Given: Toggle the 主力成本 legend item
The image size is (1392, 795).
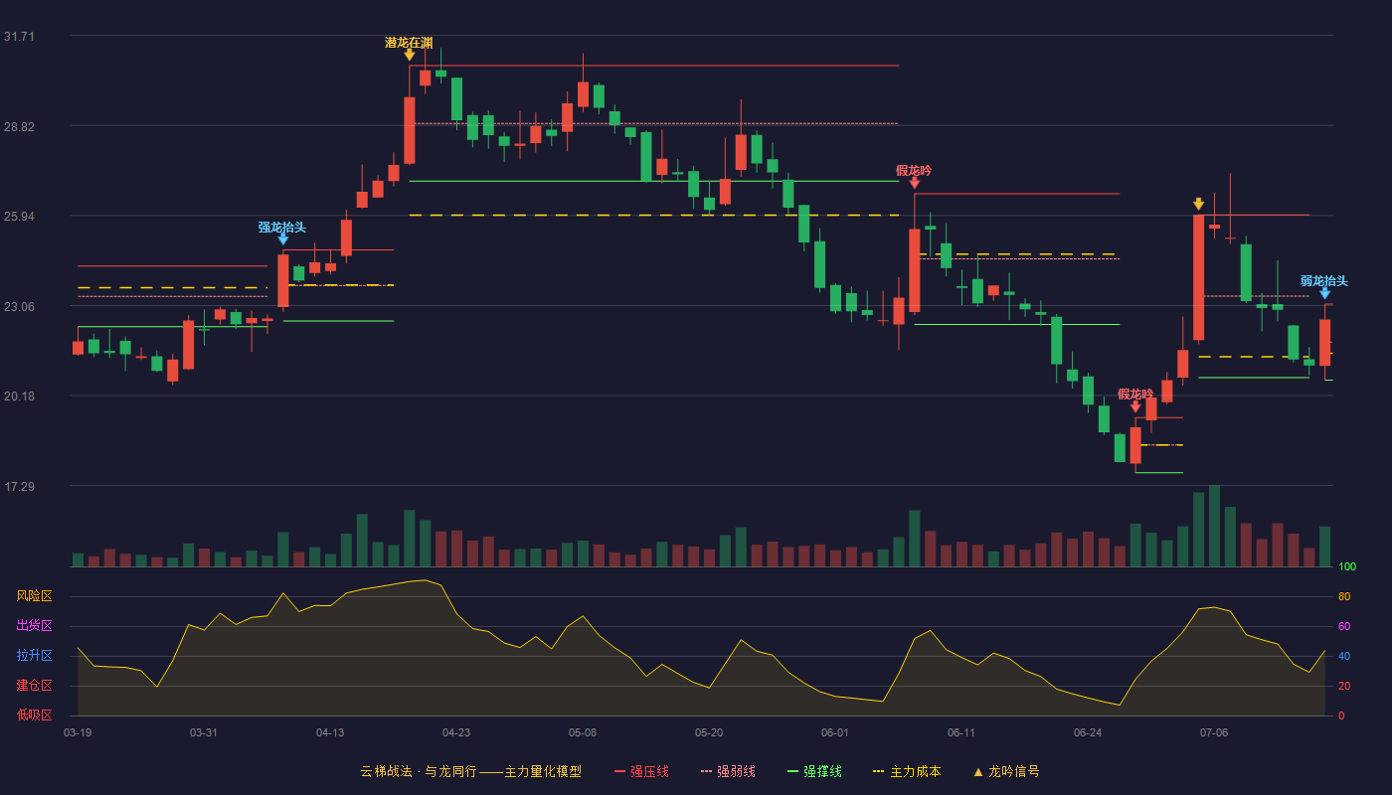Looking at the screenshot, I should coord(906,771).
